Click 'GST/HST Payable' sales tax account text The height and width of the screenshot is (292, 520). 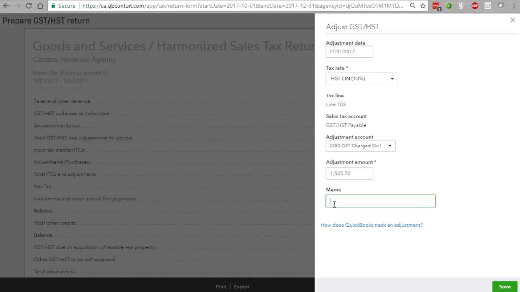pos(346,125)
